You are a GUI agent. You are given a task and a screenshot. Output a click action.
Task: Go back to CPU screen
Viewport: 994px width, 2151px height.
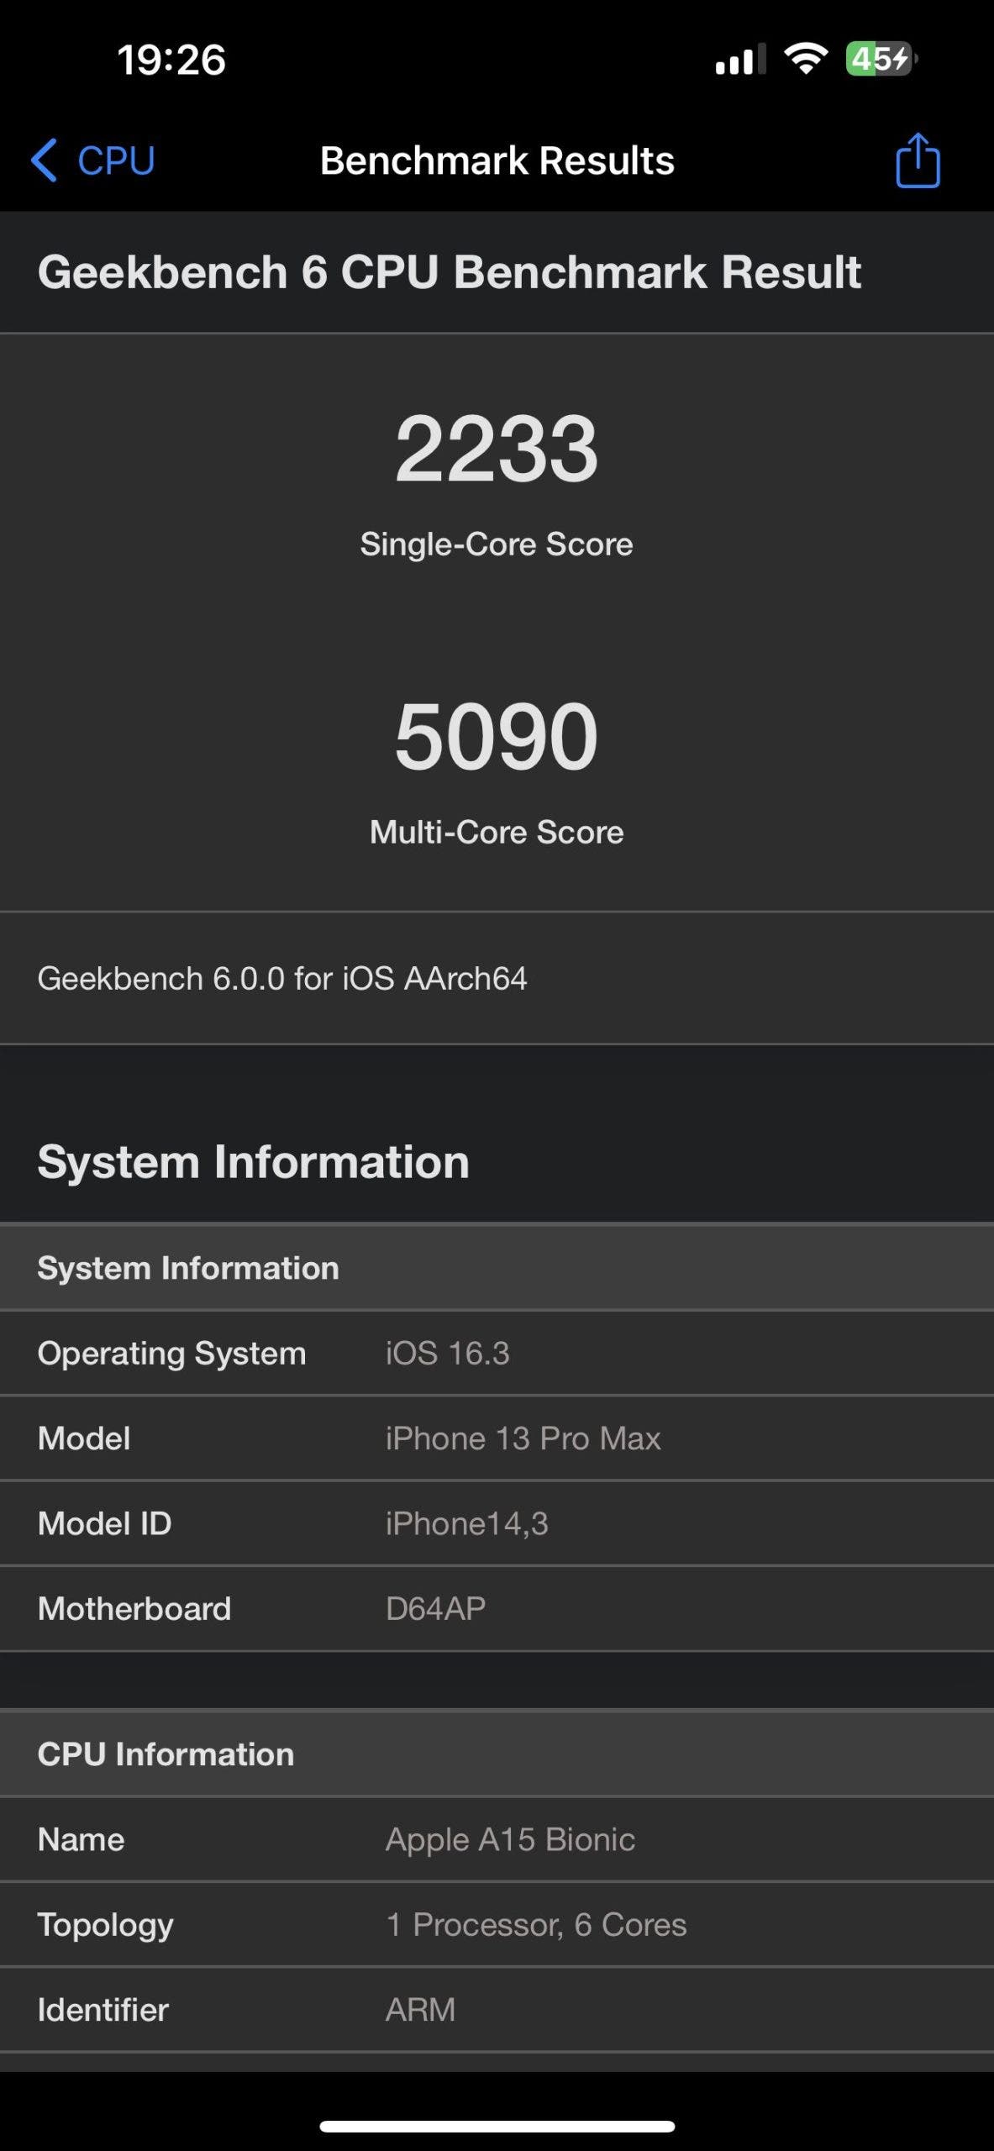coord(92,160)
